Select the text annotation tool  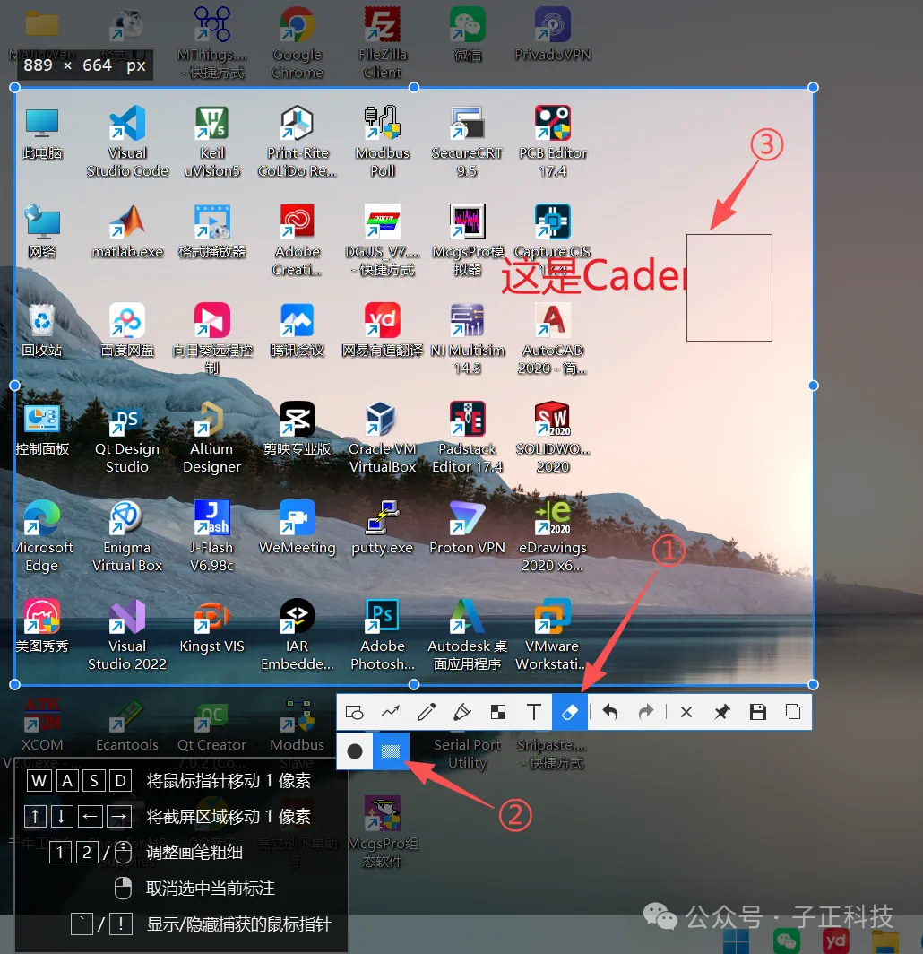(x=533, y=711)
